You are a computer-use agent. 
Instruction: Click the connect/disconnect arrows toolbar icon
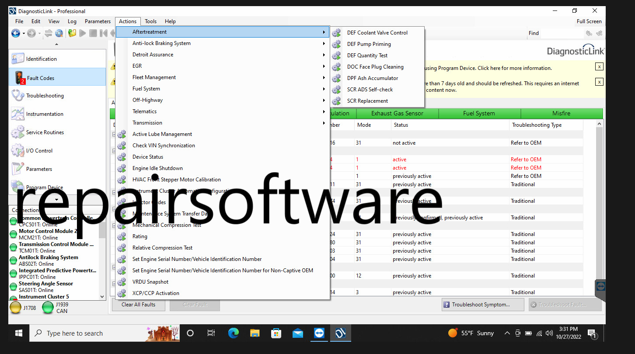(49, 33)
